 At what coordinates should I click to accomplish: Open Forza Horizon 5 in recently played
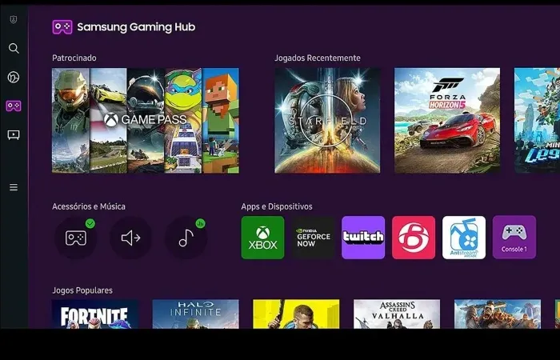[x=447, y=121]
